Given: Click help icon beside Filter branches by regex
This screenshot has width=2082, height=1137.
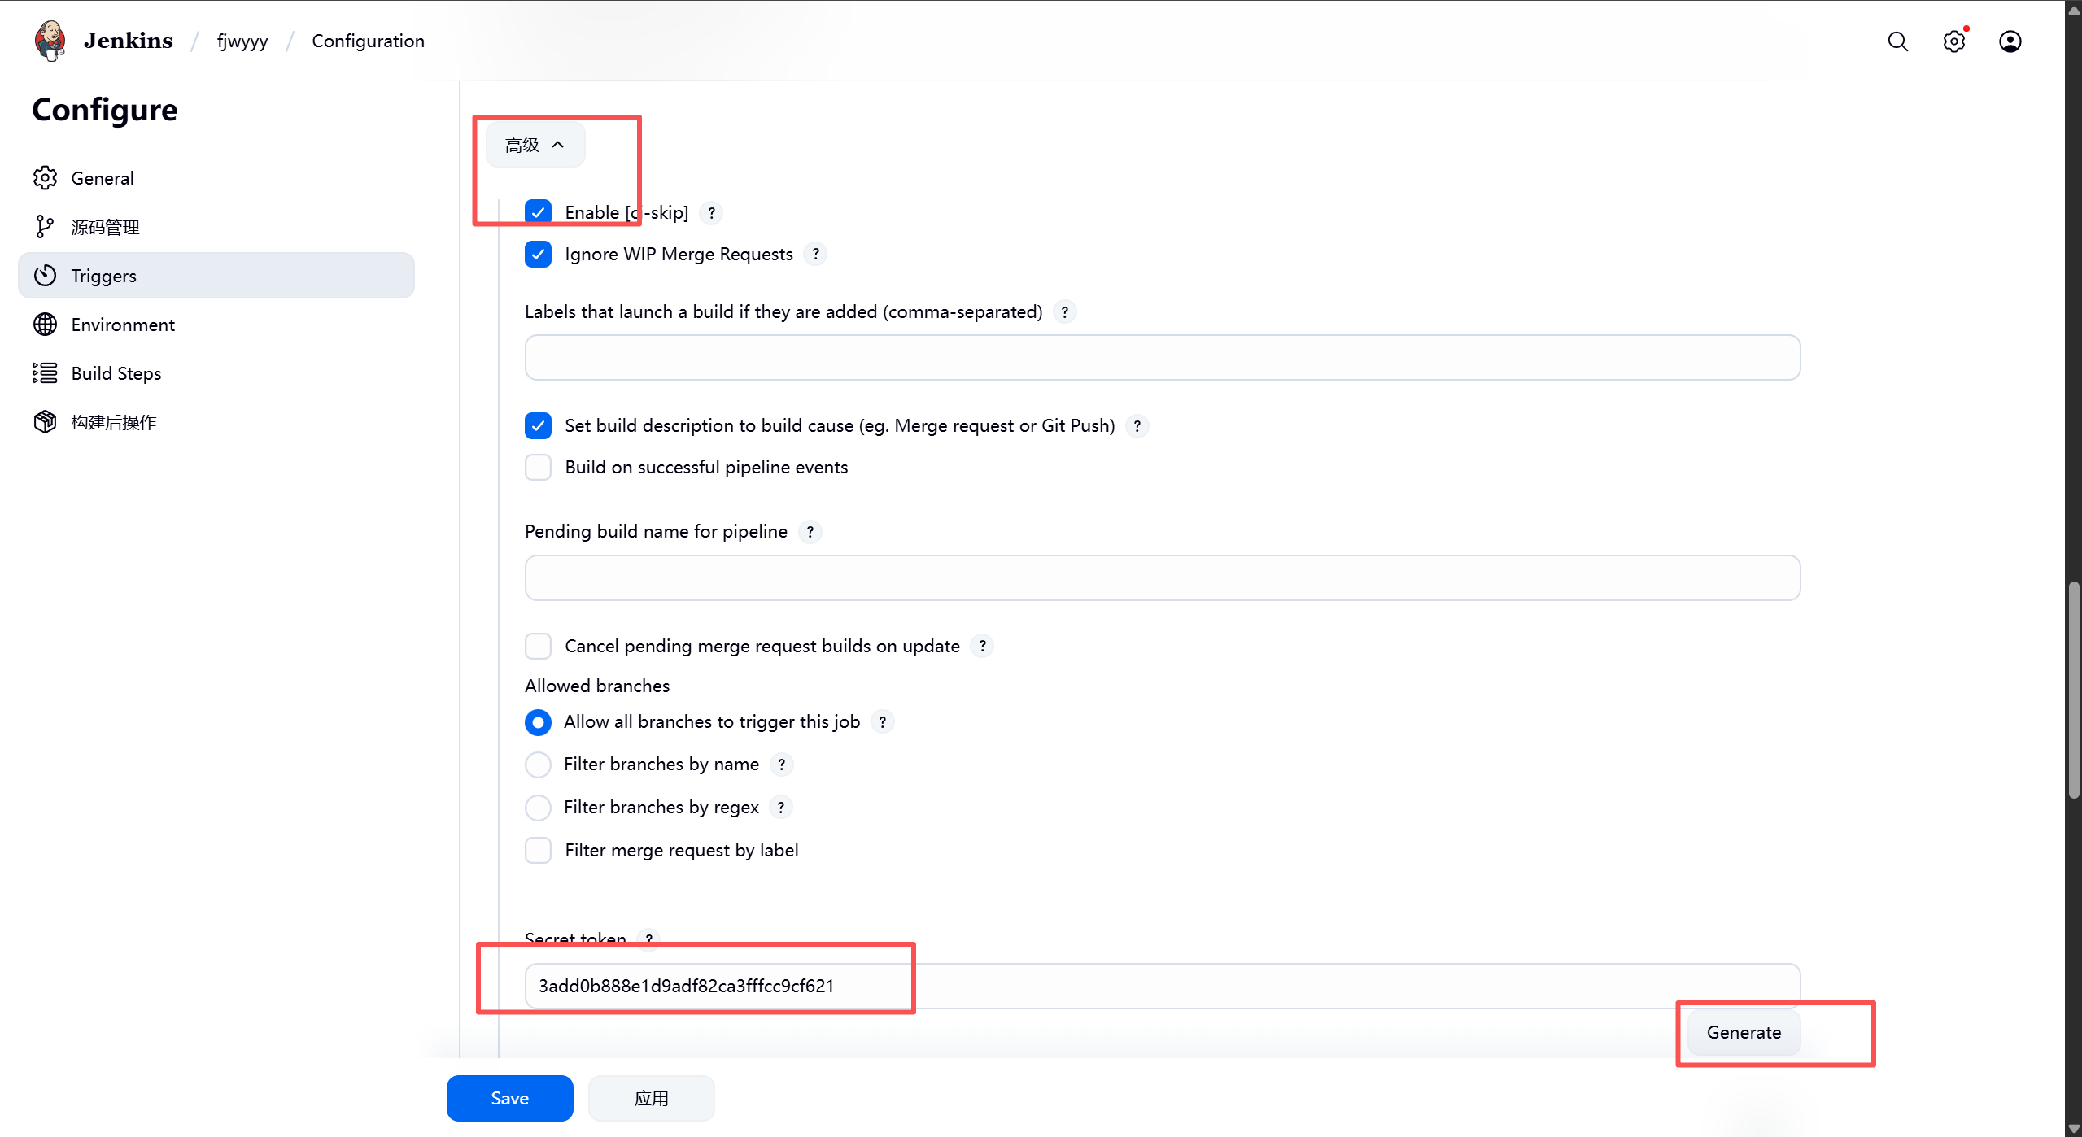Looking at the screenshot, I should point(781,808).
